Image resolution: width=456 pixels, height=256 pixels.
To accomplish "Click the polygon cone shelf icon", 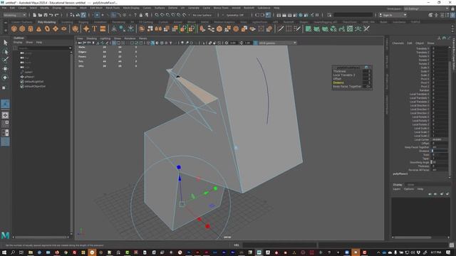I will (38, 28).
